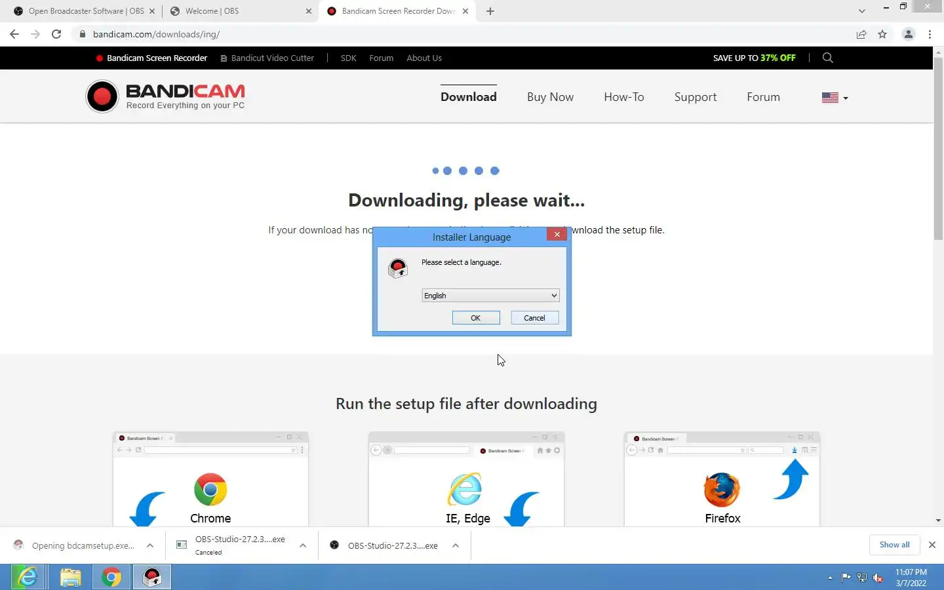Open the language dropdown showing English
The width and height of the screenshot is (944, 590).
tap(490, 296)
